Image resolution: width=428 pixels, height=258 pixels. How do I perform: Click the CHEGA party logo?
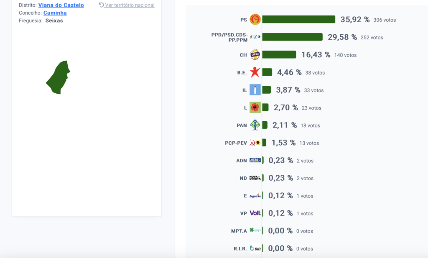click(255, 55)
